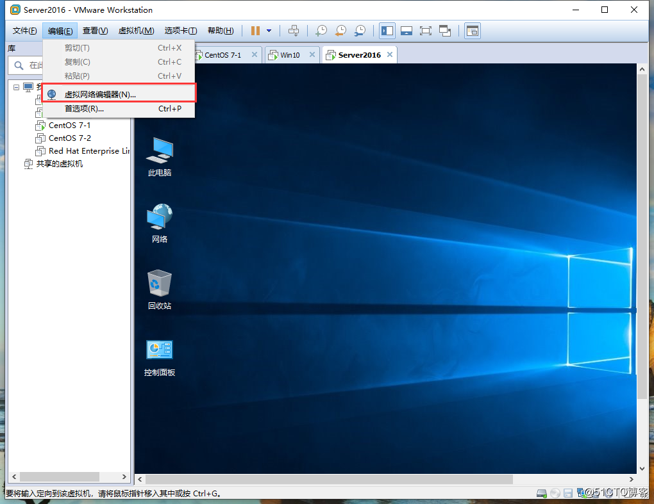Click the 回收站 recycle bin icon

160,290
